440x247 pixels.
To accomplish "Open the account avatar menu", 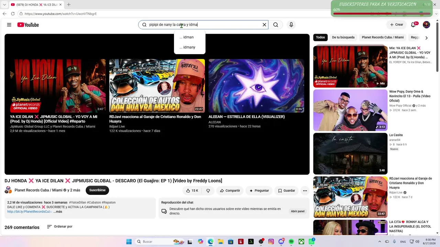I will click(x=426, y=25).
